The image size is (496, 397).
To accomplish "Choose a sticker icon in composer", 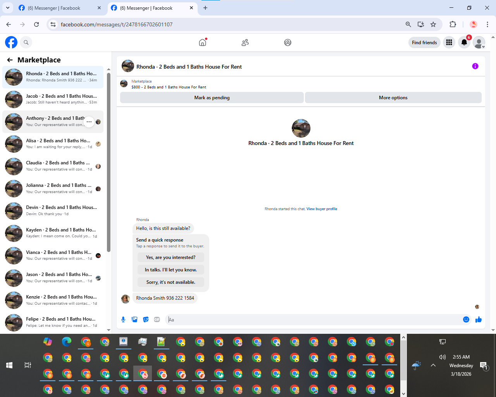I will 146,319.
